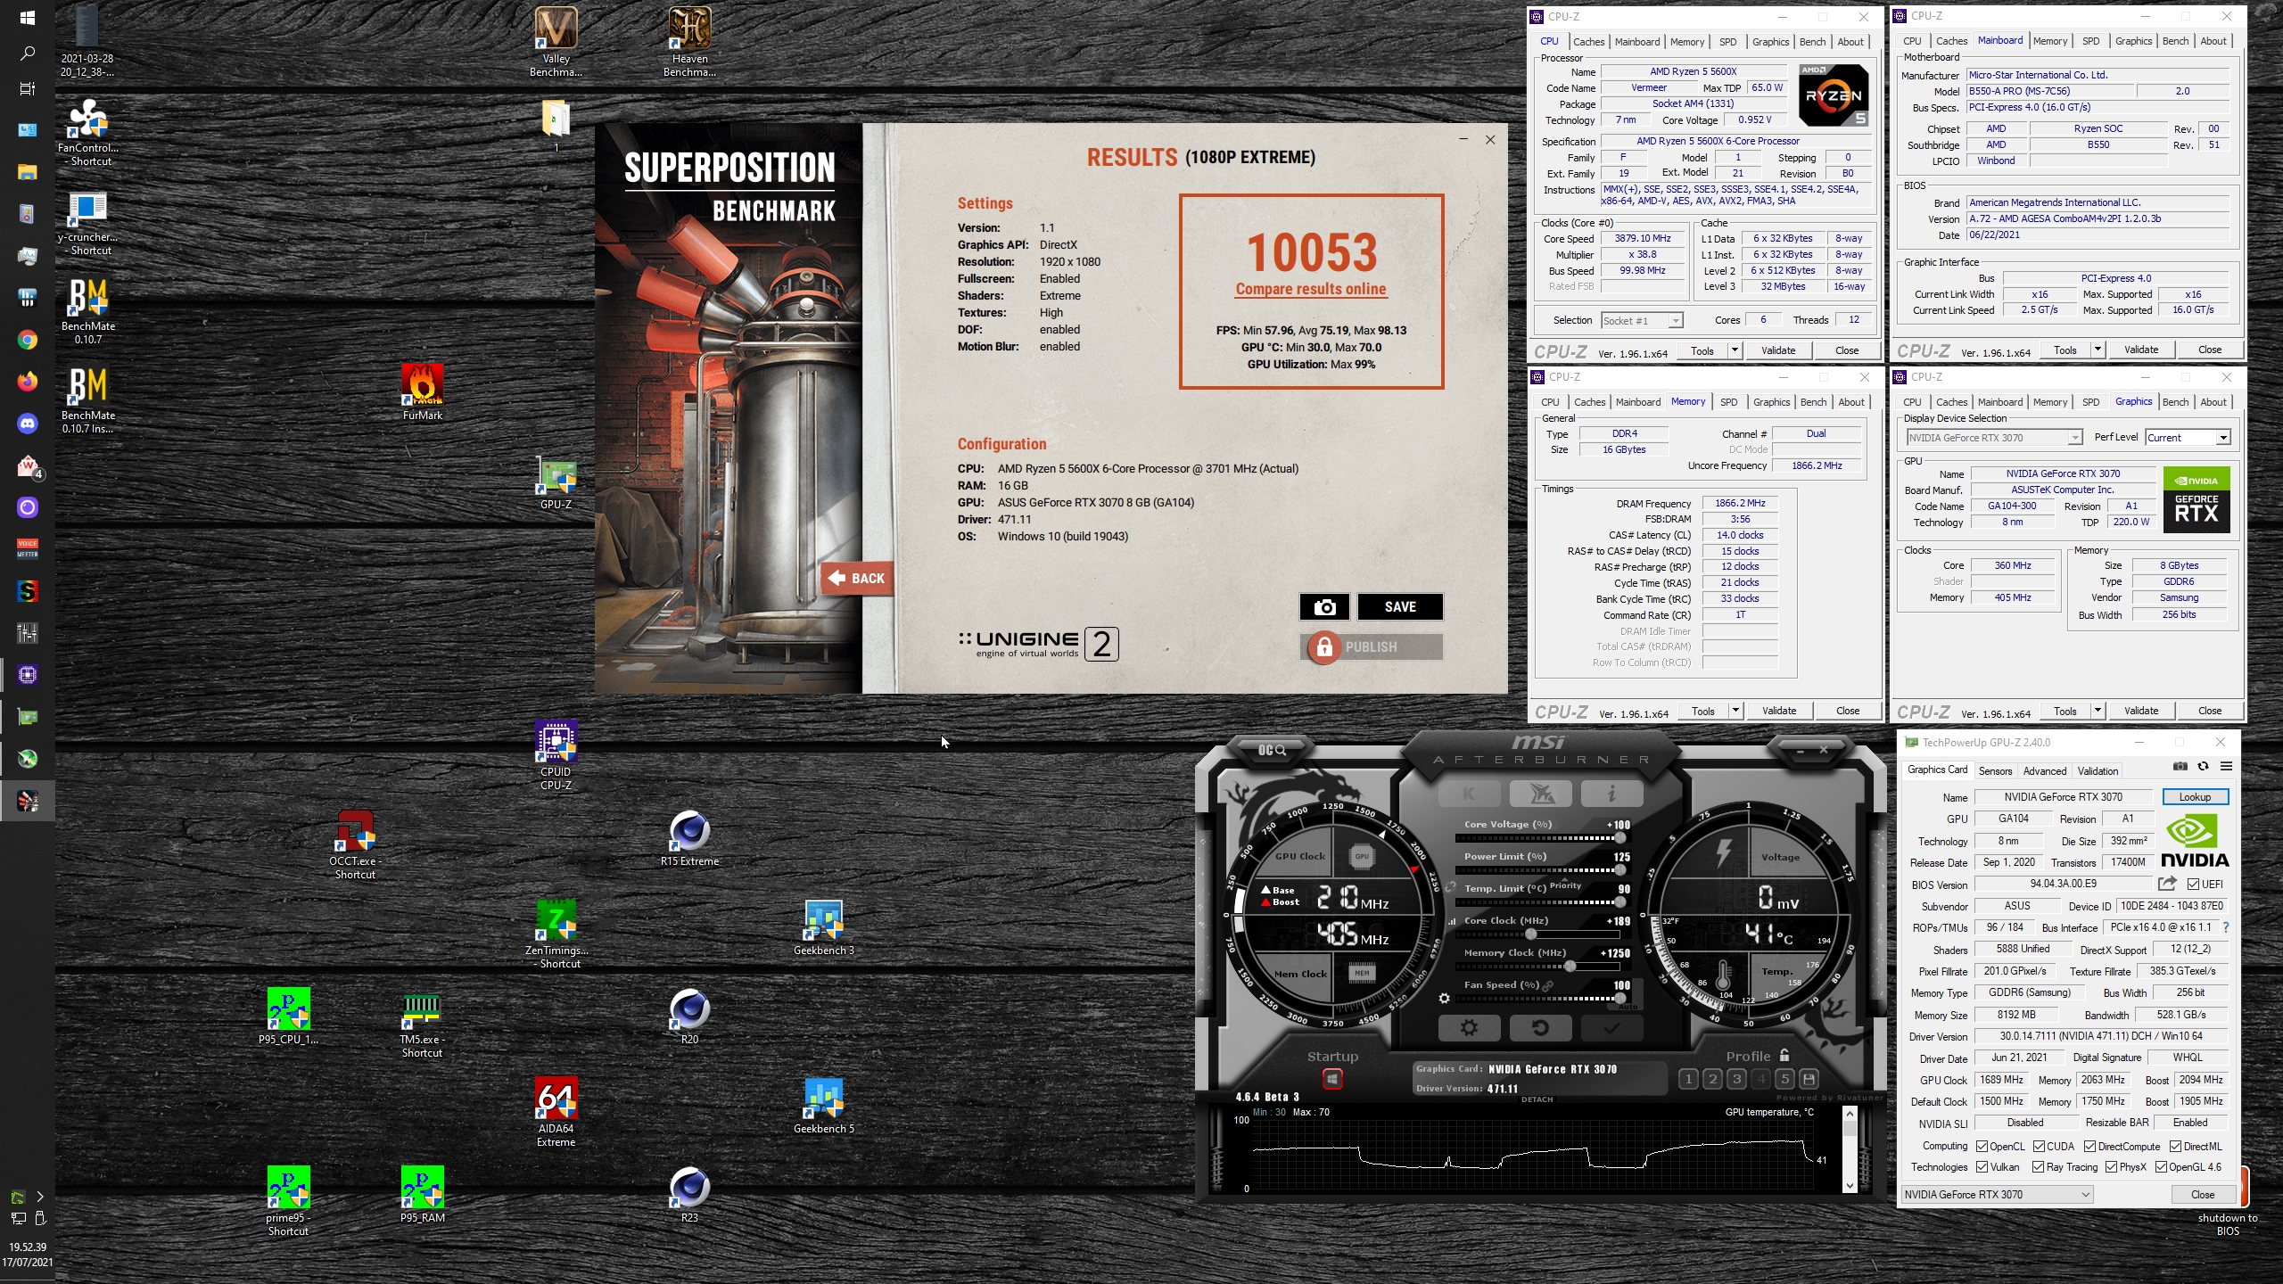Open Discord from the taskbar

pyautogui.click(x=28, y=424)
